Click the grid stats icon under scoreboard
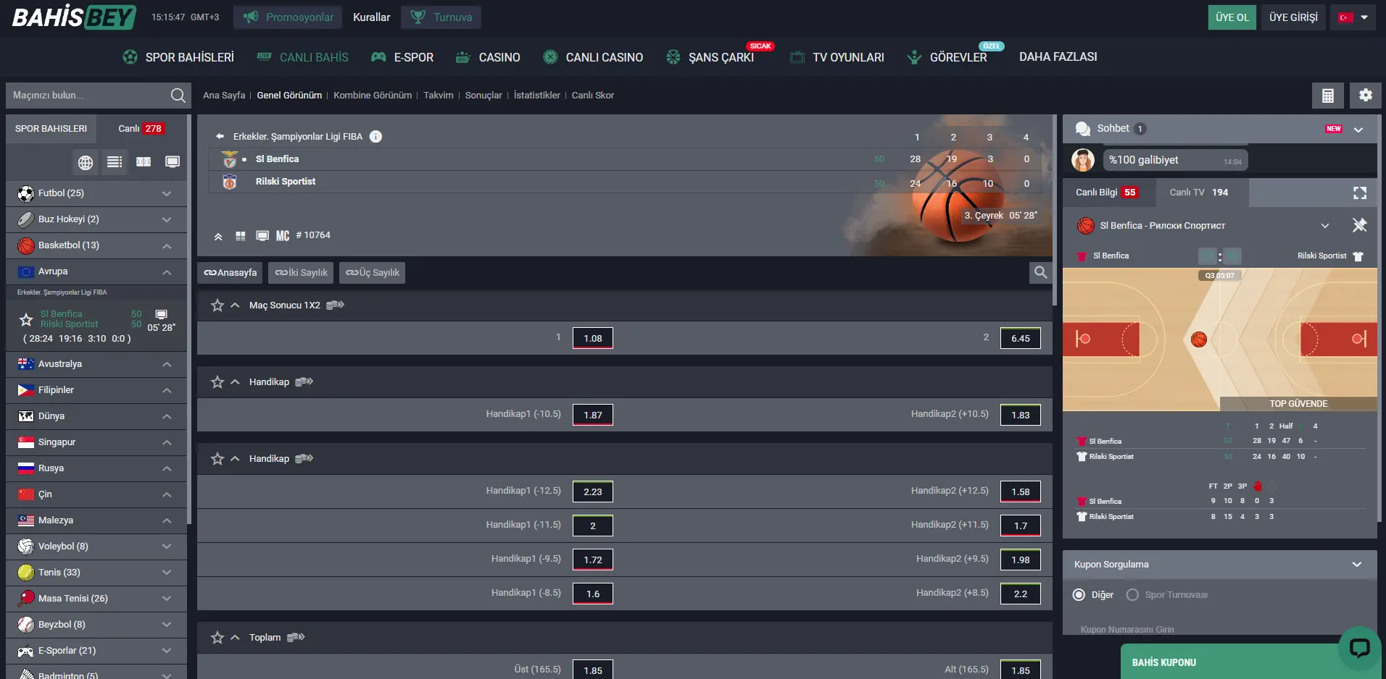The width and height of the screenshot is (1386, 679). point(241,236)
